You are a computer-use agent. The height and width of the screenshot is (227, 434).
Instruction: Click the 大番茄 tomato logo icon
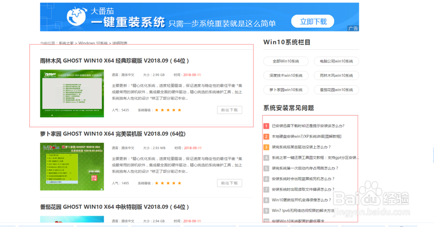tap(76, 16)
